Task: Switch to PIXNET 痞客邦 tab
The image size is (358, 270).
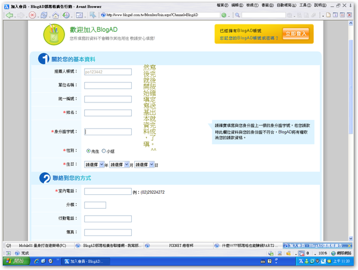Action: pos(178,246)
